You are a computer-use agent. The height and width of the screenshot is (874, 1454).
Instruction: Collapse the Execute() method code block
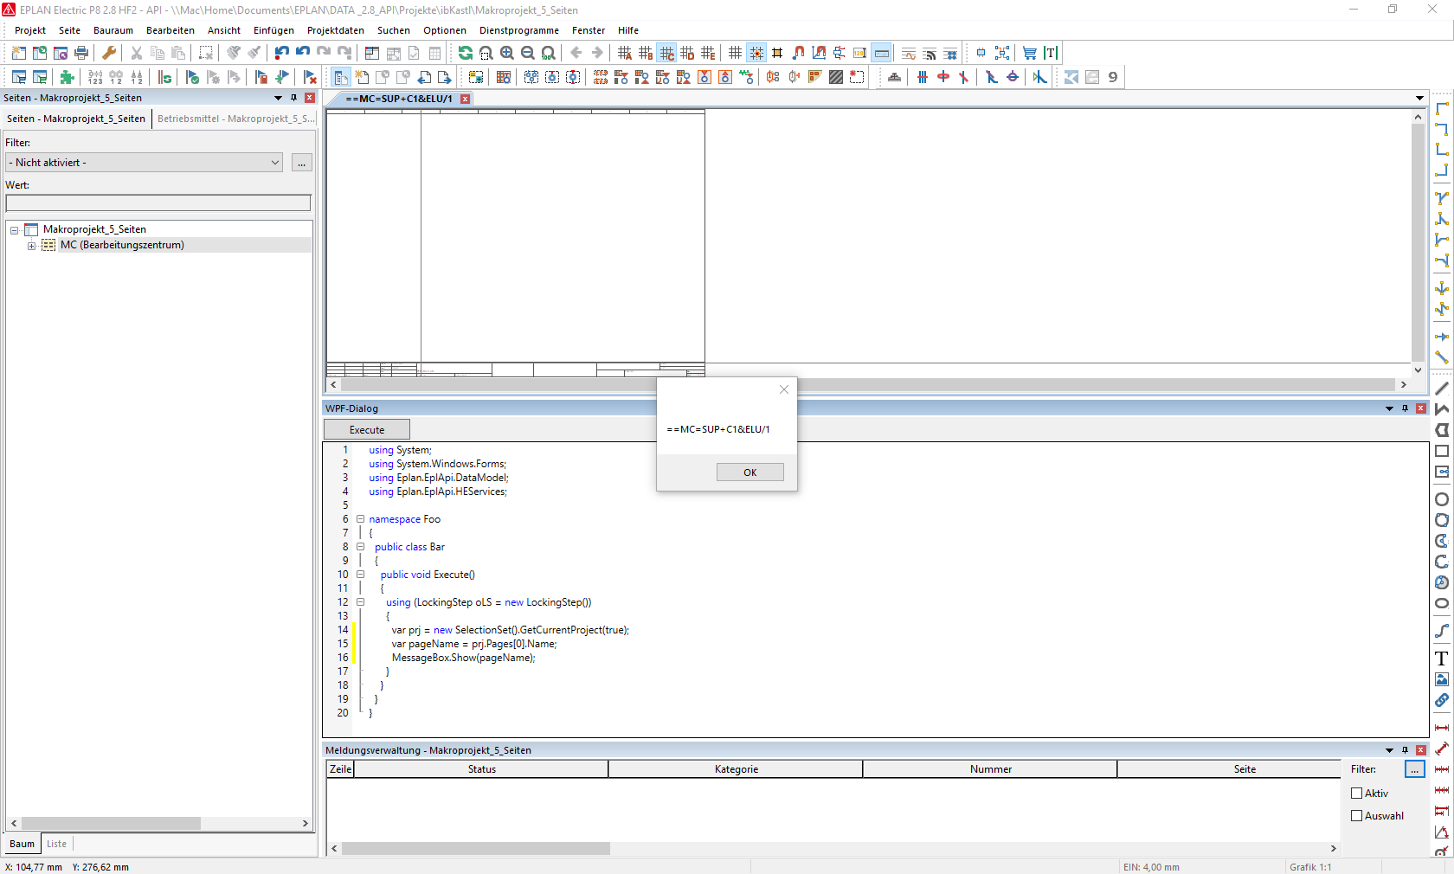coord(361,575)
